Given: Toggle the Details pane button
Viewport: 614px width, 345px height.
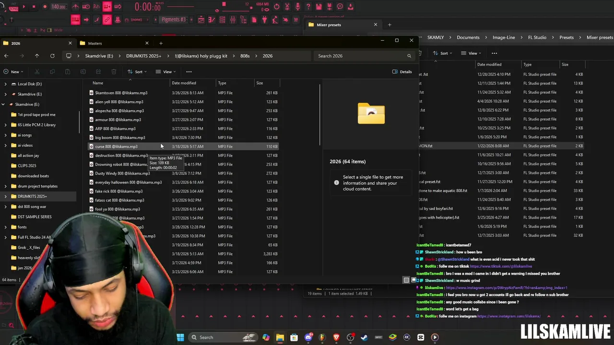Looking at the screenshot, I should coord(402,72).
